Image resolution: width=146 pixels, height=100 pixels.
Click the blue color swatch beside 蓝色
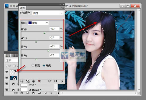pyautogui.click(x=30, y=23)
